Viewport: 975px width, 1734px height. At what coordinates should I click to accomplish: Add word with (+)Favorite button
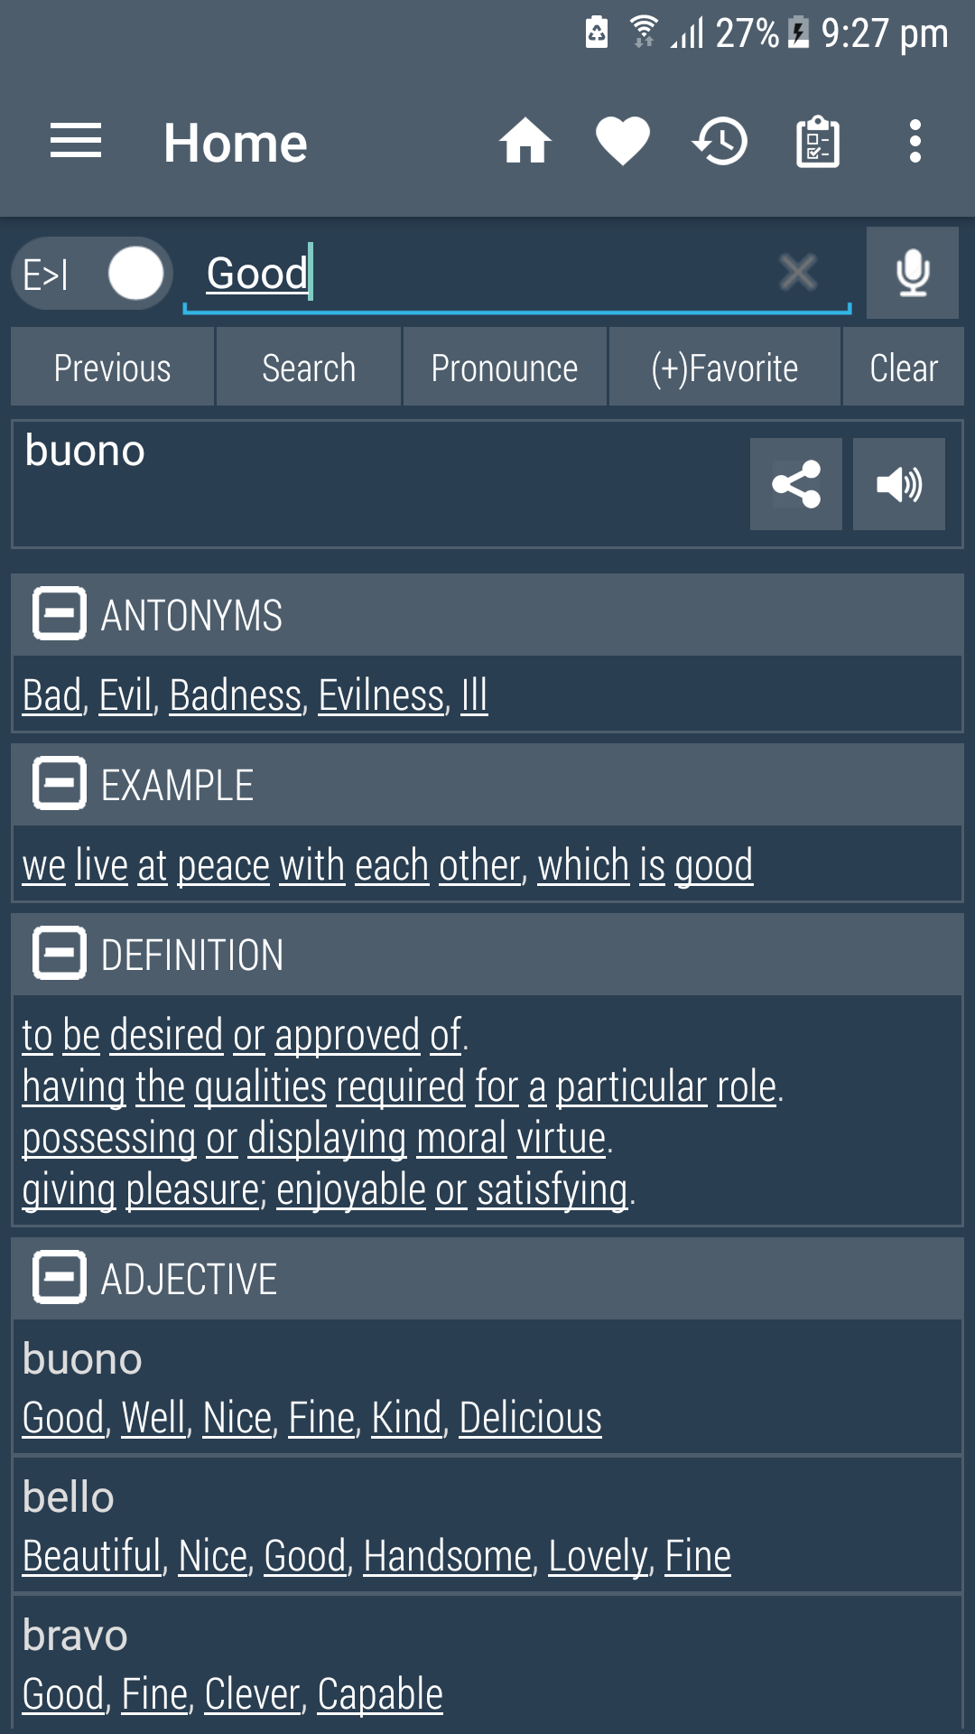point(724,368)
